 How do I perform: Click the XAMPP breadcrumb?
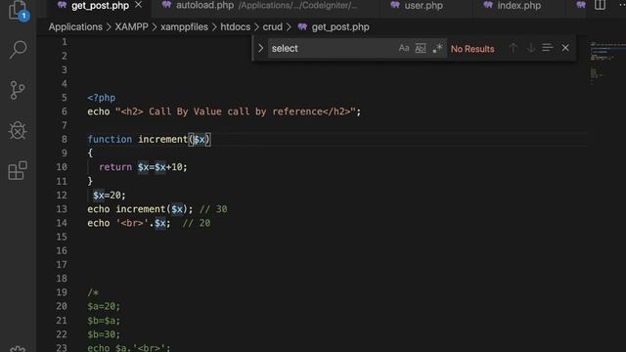(x=131, y=27)
